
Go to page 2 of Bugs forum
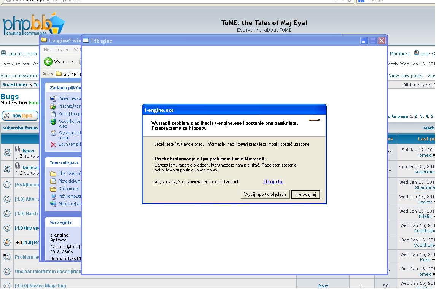(x=417, y=116)
